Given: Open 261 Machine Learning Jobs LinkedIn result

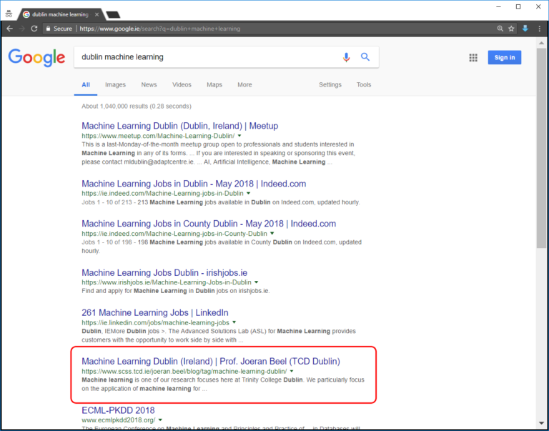Looking at the screenshot, I should tap(154, 312).
